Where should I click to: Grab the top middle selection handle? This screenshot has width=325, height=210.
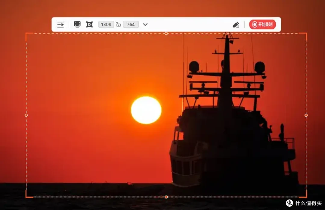coord(166,33)
